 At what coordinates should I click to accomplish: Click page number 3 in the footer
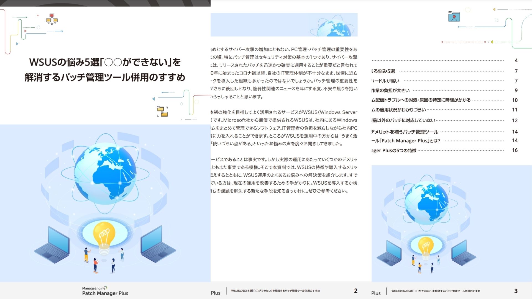516,291
